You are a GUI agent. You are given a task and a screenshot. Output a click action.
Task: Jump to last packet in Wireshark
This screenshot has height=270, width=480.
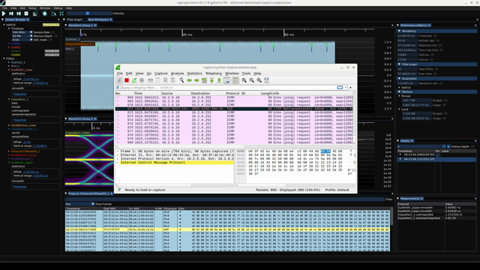click(x=219, y=80)
